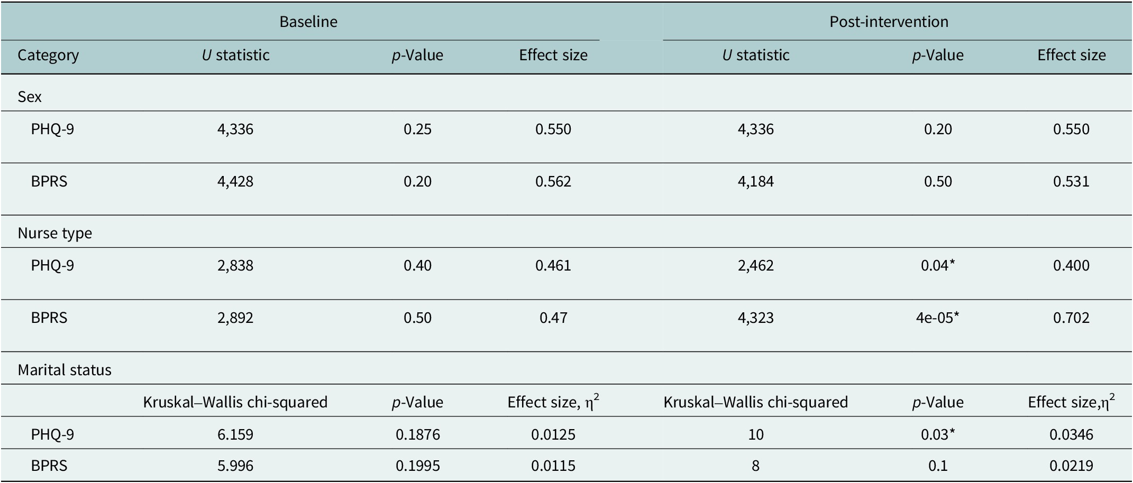Image resolution: width=1133 pixels, height=483 pixels.
Task: Click the baseline U statistic value 4,428
Action: click(x=235, y=182)
